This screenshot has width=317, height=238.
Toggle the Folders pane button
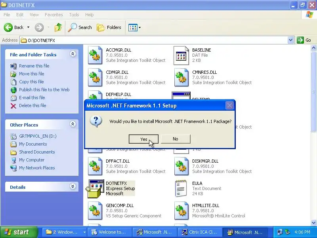click(x=109, y=27)
